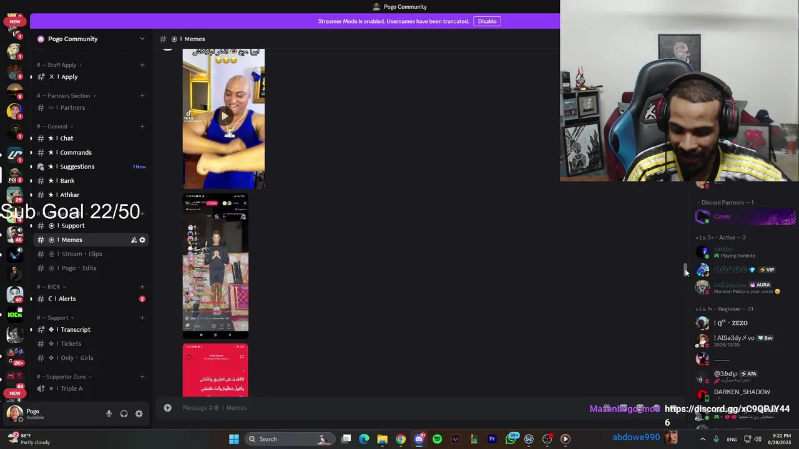Switch to the Chat channel

point(91,138)
